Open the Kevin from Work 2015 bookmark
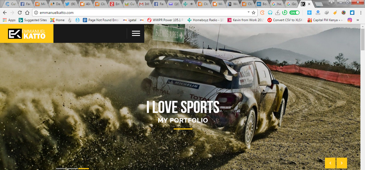The width and height of the screenshot is (365, 170). (x=246, y=20)
